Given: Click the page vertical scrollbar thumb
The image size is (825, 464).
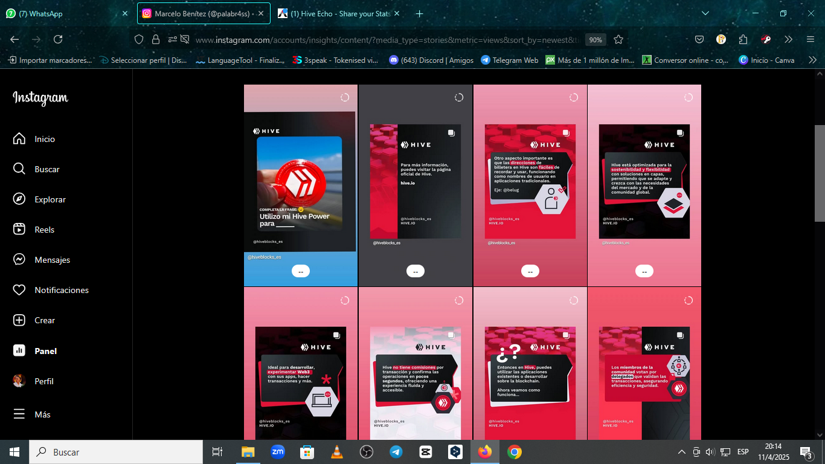Looking at the screenshot, I should 820,173.
